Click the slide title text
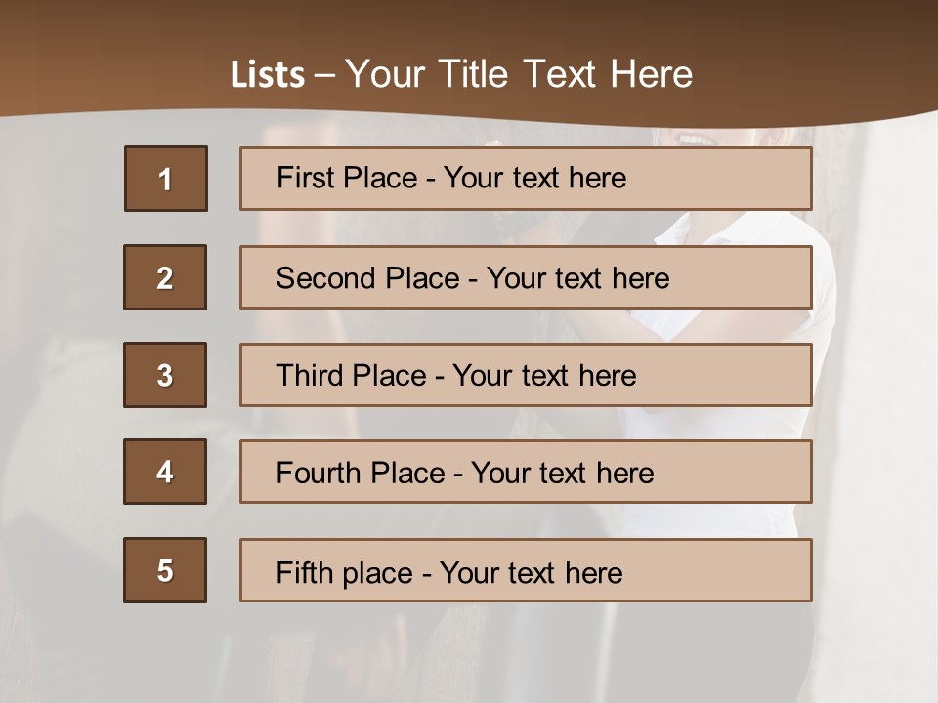938x703 pixels. coord(461,74)
